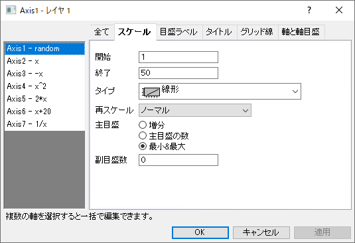Select Axis7 - 1/x in axis list
This screenshot has height=243, width=355.
tap(45, 124)
